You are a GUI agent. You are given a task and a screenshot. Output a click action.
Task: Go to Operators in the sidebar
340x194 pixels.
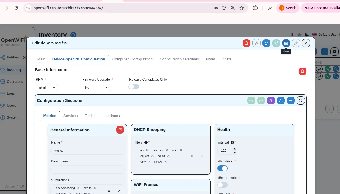tap(15, 82)
